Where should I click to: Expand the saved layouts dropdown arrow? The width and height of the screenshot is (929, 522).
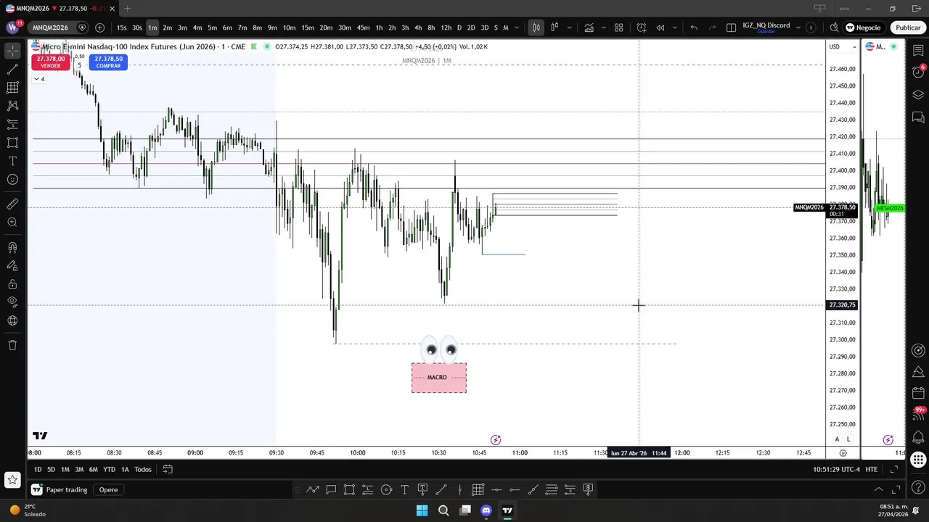pyautogui.click(x=798, y=28)
